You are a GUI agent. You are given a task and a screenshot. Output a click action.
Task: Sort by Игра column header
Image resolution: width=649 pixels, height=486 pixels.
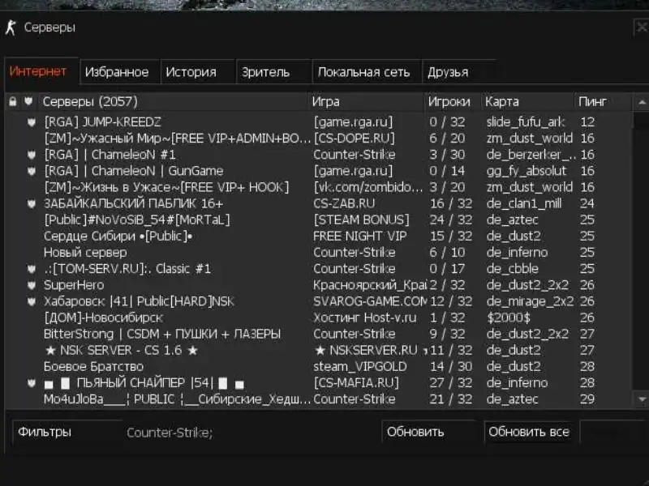point(367,102)
